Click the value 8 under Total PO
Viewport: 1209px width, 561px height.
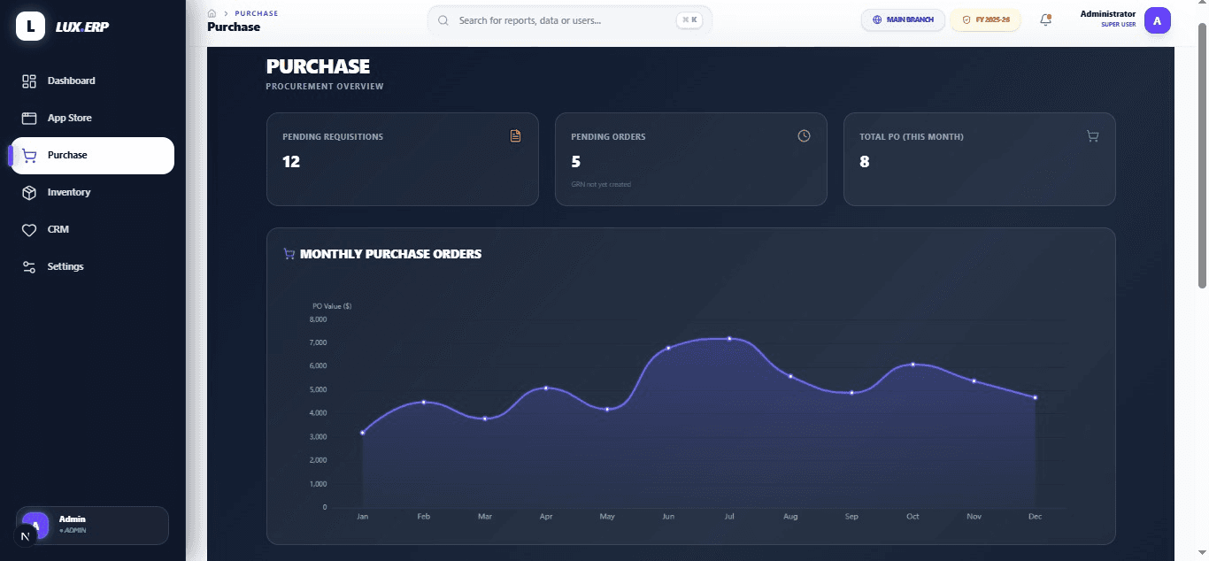tap(865, 161)
